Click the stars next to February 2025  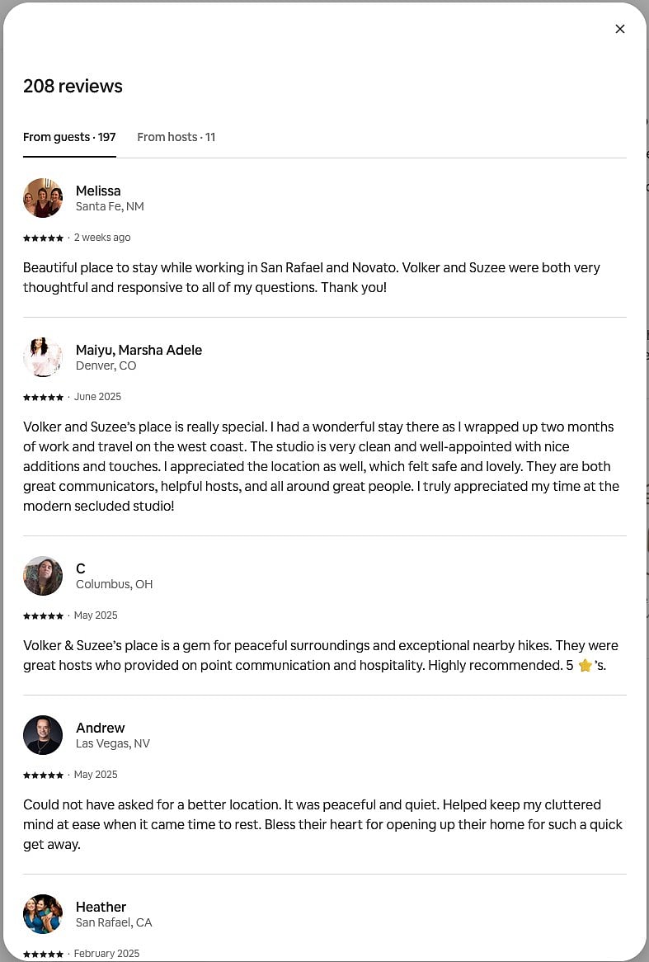[x=43, y=955]
